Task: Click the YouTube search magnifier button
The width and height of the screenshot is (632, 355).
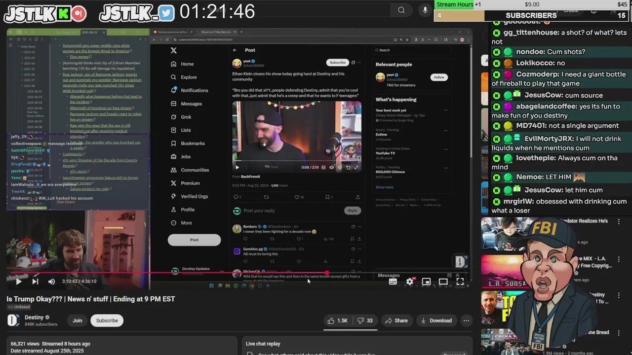Action: pyautogui.click(x=401, y=10)
